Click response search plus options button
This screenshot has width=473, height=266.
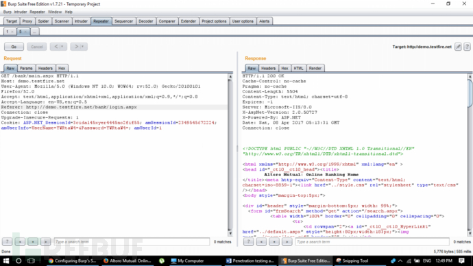pos(274,241)
